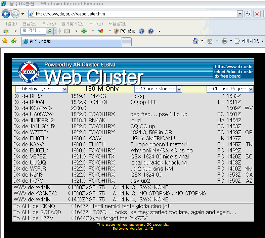Click the WWV de K3SKE/3 row
The width and height of the screenshot is (265, 238).
133,193
